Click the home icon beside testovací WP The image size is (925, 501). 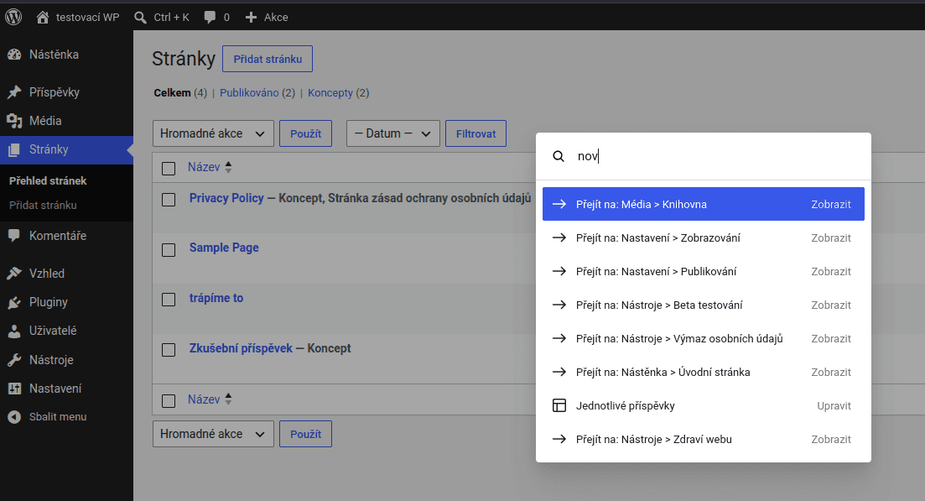(43, 17)
